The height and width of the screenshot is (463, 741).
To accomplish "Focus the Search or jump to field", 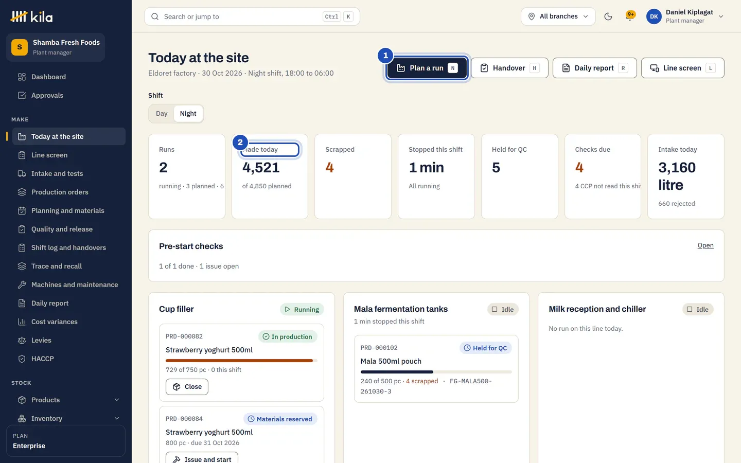I will [x=252, y=16].
